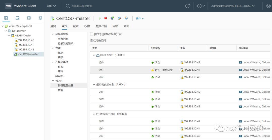Click the Hard disk 1 disk icon
Viewport: 272px width, 140px height.
(98, 55)
